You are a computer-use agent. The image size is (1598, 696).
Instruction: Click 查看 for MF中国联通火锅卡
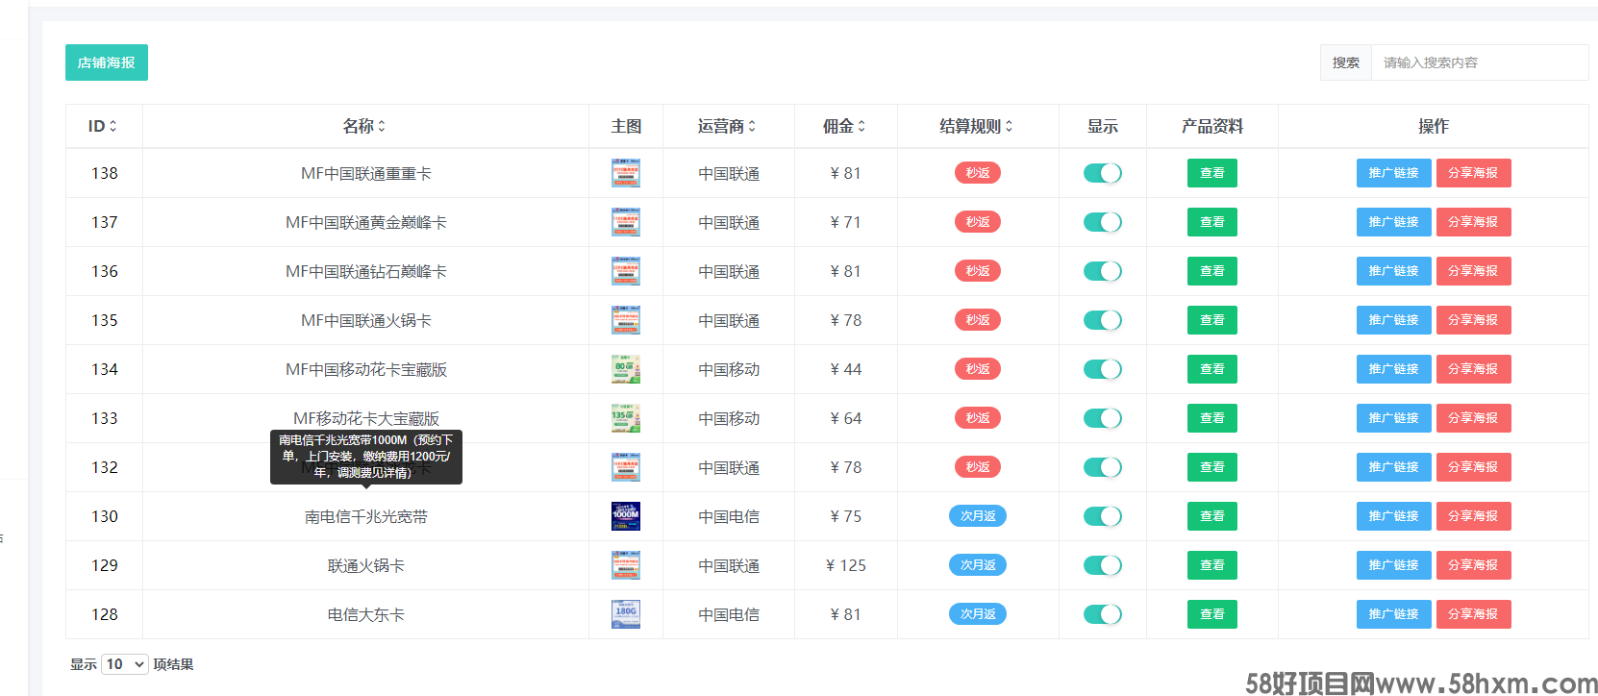1212,320
